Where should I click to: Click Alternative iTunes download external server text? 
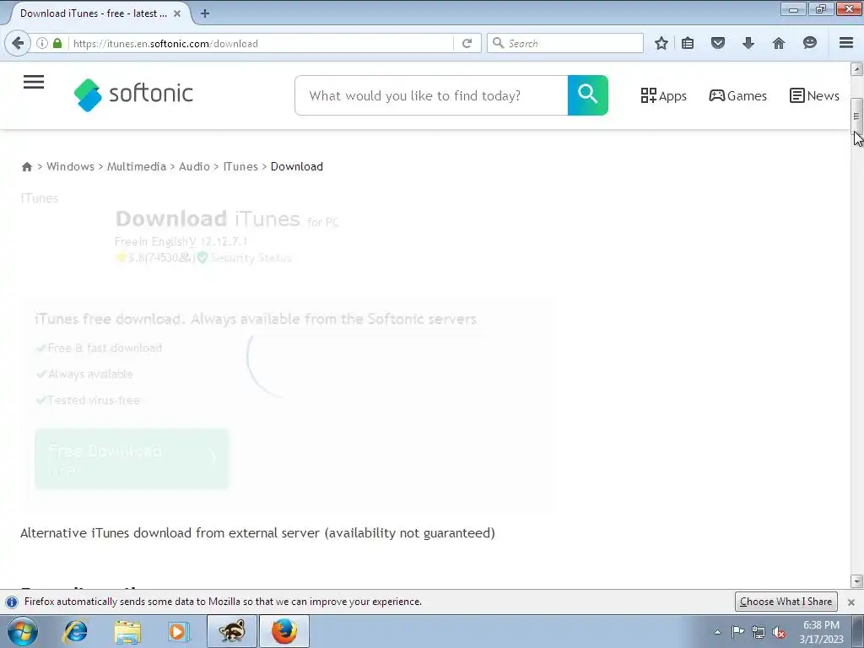257,533
